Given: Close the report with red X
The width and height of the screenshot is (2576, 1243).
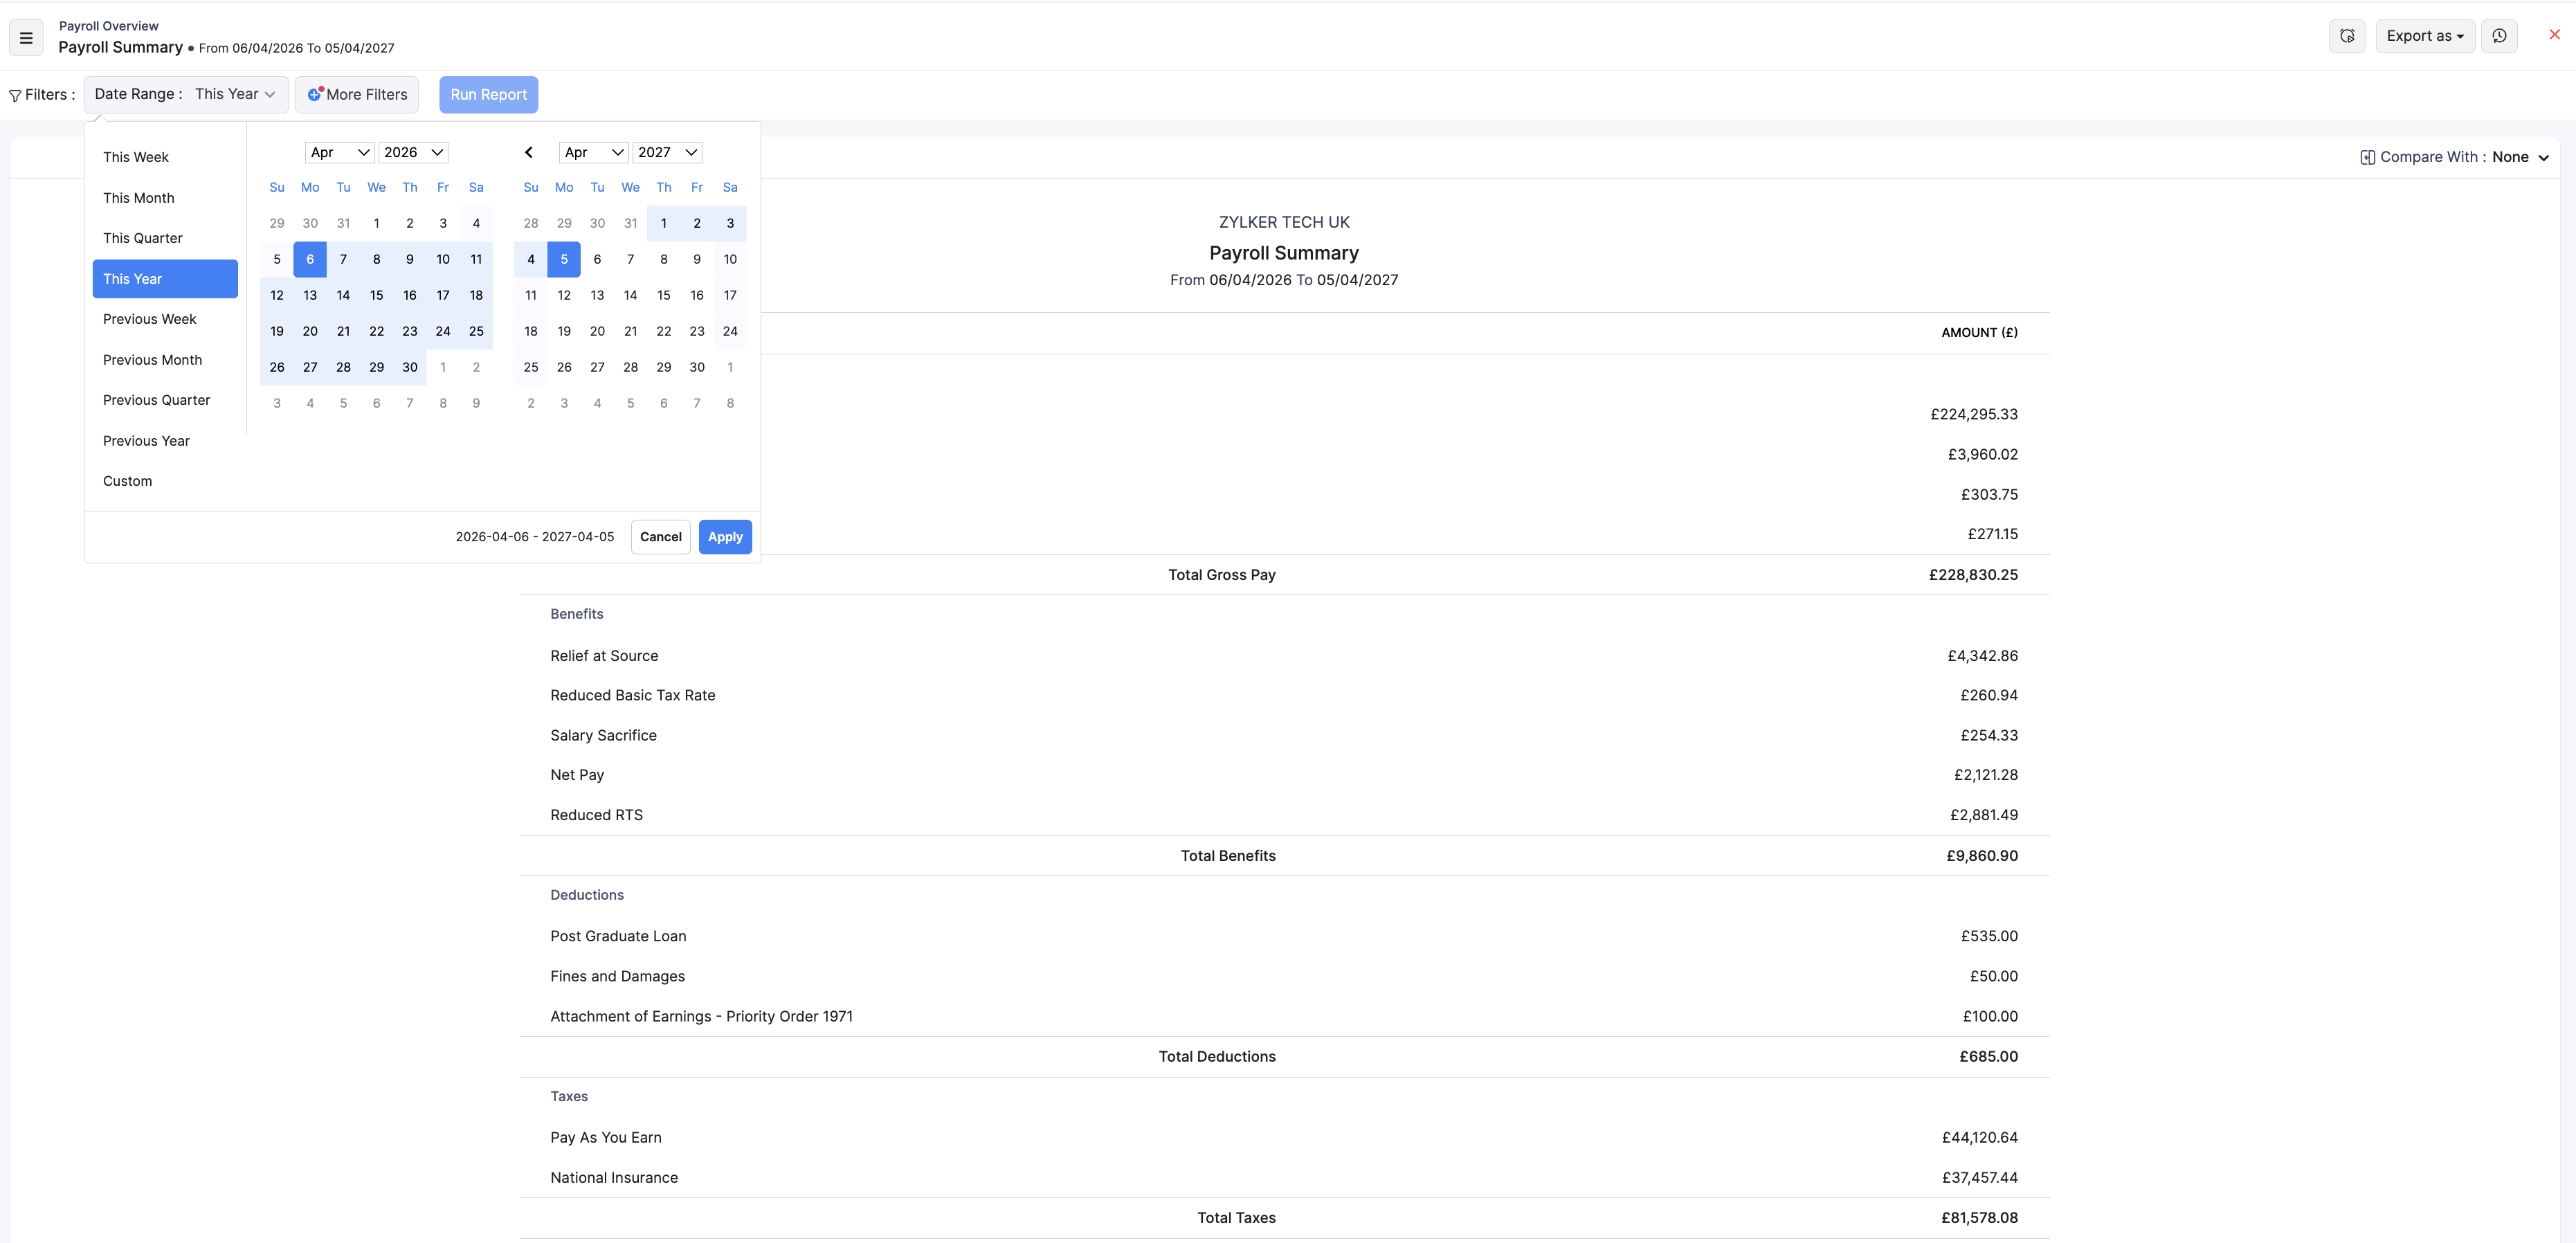Looking at the screenshot, I should click(x=2554, y=34).
